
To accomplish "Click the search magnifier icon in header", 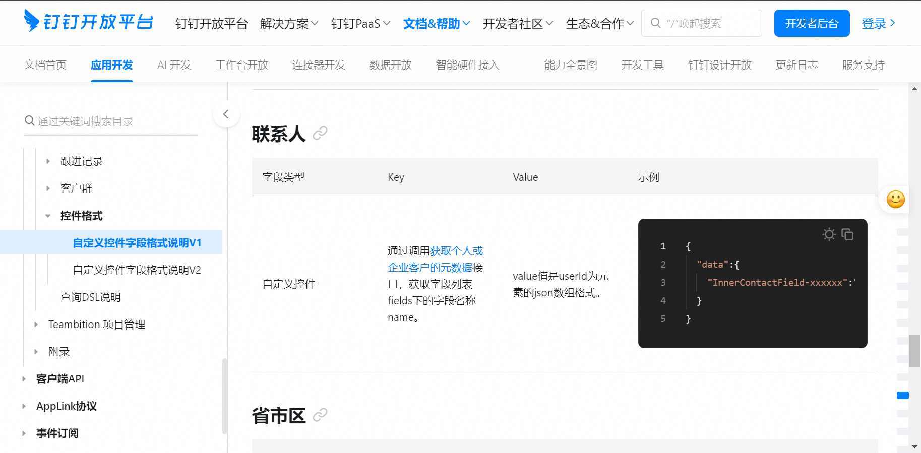I will click(x=655, y=23).
